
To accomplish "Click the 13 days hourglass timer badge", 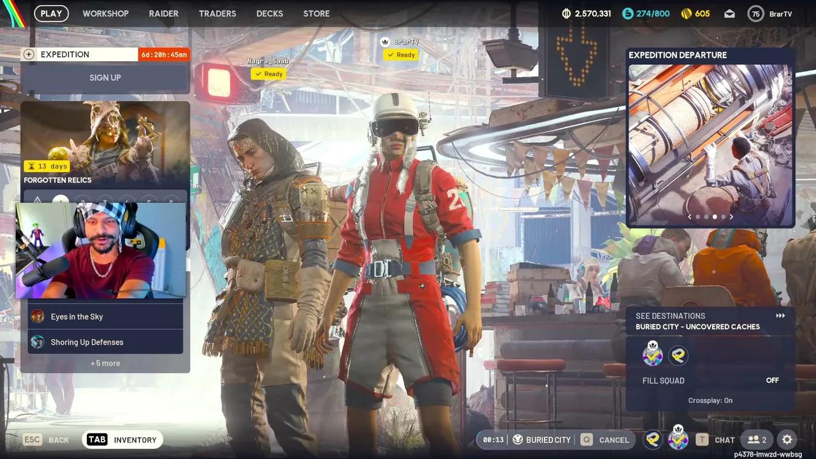I will pyautogui.click(x=47, y=166).
